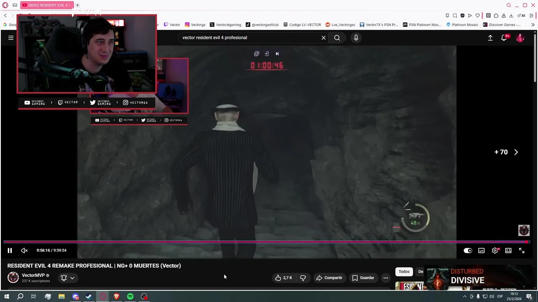Open the Discover Games bookmark
Viewport: 538px width, 302px height.
pyautogui.click(x=502, y=25)
